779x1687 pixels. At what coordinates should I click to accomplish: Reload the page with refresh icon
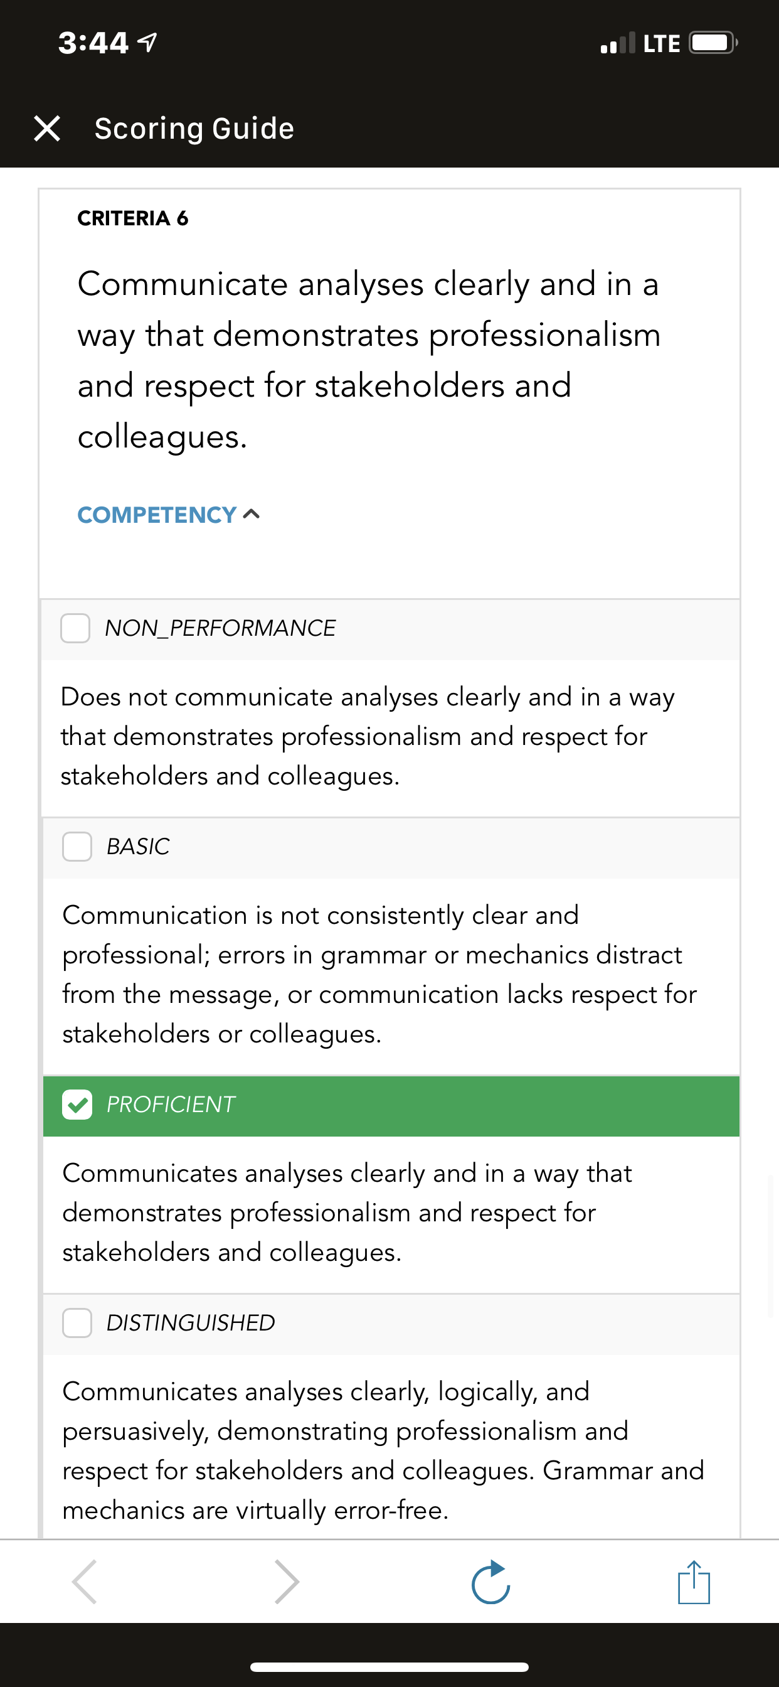coord(491,1582)
